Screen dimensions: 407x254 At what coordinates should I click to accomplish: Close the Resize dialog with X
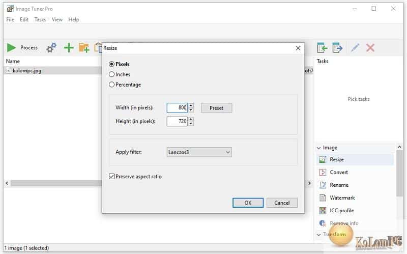click(x=298, y=48)
